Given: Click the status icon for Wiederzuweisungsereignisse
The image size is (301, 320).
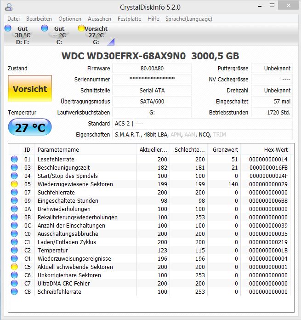Looking at the screenshot, I should [14, 258].
